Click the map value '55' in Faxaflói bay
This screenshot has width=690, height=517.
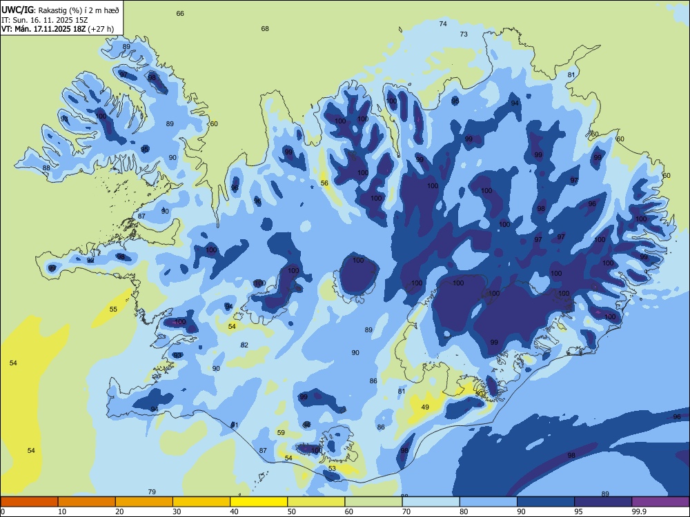click(x=113, y=310)
